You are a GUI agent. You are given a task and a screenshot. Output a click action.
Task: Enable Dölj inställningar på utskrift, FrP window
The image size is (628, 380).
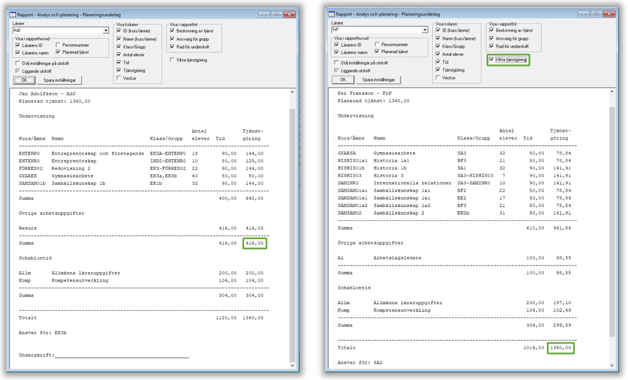[x=337, y=63]
